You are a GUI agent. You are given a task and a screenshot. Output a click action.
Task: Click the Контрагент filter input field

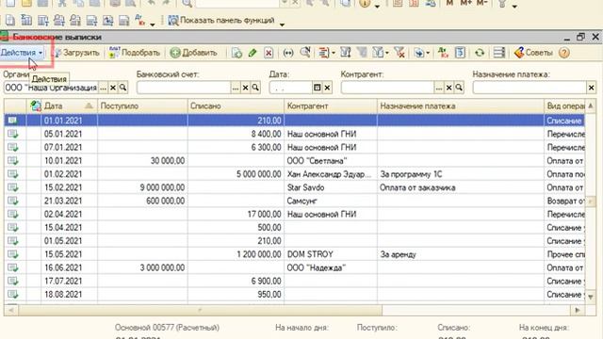click(x=387, y=88)
